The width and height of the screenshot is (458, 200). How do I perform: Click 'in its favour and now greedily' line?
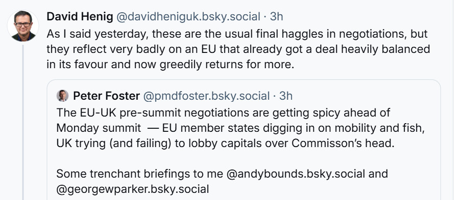pyautogui.click(x=171, y=65)
